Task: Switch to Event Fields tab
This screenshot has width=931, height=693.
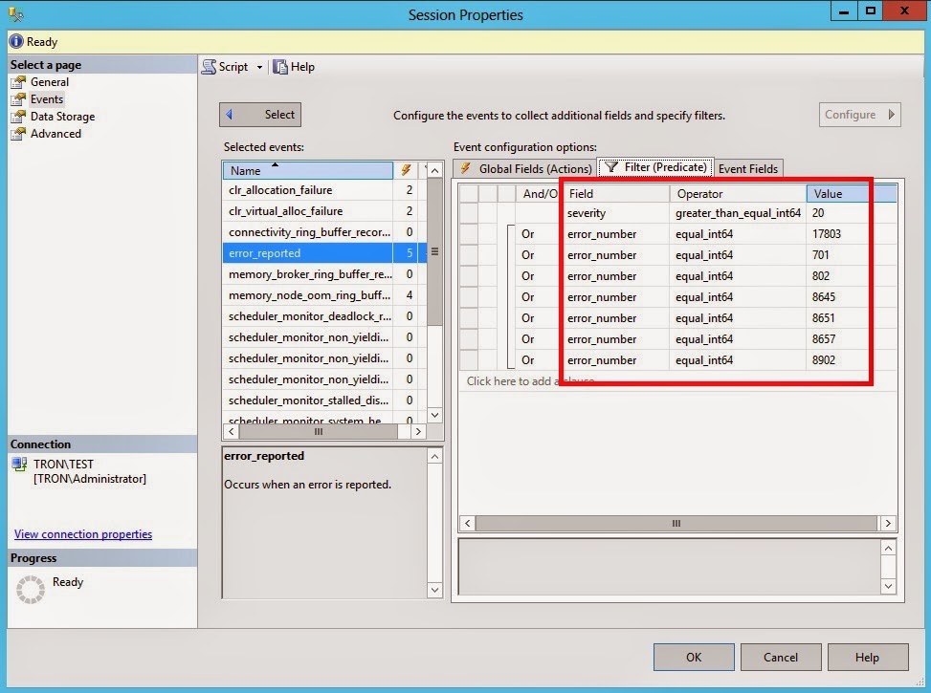Action: tap(748, 168)
